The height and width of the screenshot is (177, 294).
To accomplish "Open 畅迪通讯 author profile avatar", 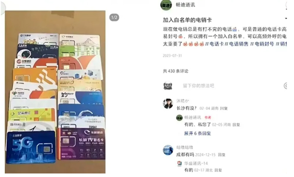I will point(166,5).
